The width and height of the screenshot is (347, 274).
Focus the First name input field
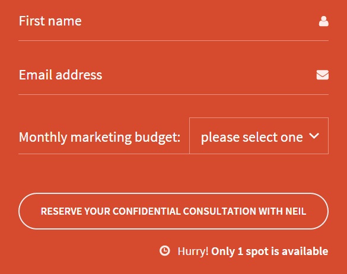173,21
